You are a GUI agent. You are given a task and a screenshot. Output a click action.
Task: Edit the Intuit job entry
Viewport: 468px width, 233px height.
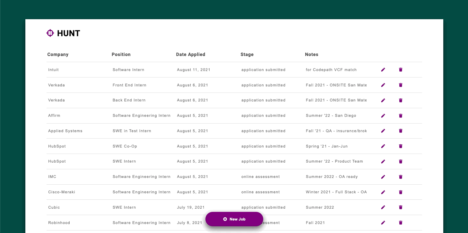(x=383, y=70)
